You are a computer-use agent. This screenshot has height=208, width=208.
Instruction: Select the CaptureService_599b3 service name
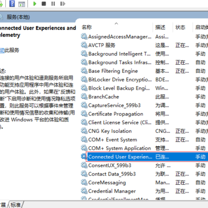[x=114, y=105]
